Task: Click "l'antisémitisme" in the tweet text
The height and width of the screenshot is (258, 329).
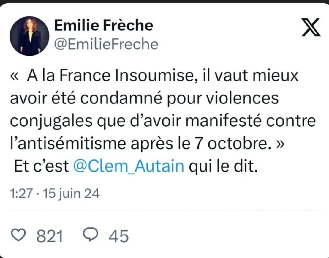Action: point(68,143)
